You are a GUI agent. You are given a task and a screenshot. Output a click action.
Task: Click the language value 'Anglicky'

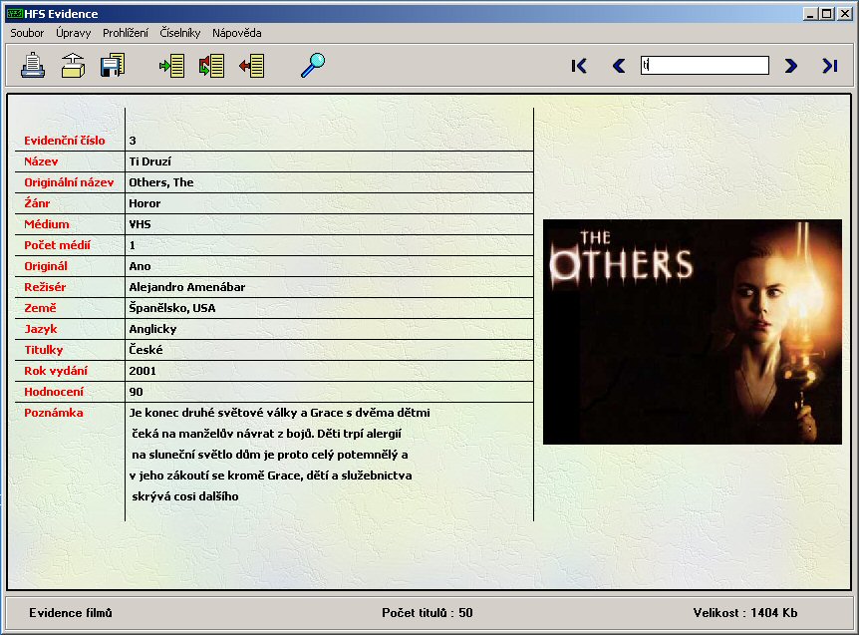(152, 329)
